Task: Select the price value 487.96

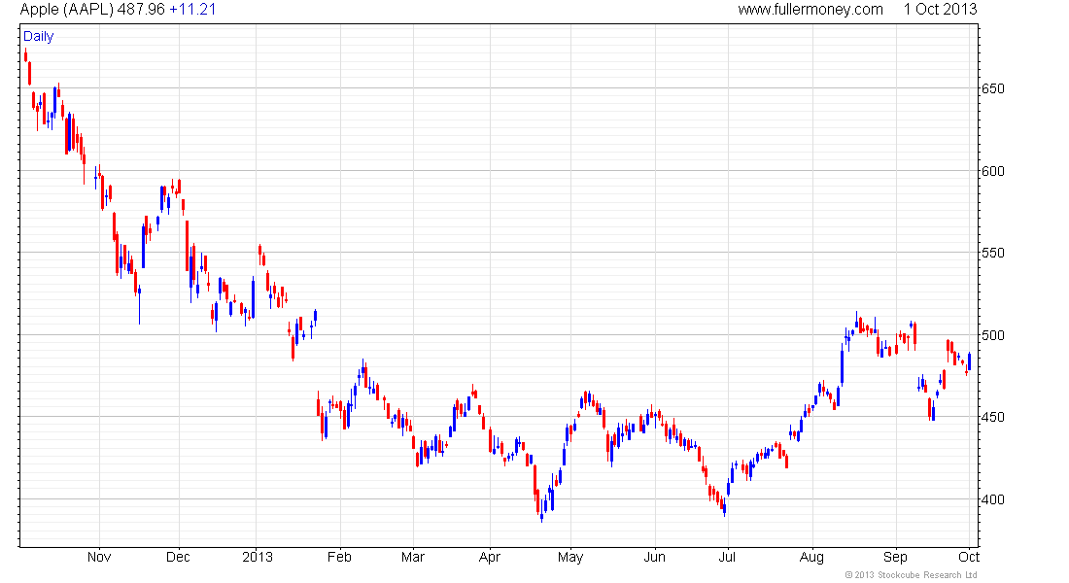Action: point(141,10)
